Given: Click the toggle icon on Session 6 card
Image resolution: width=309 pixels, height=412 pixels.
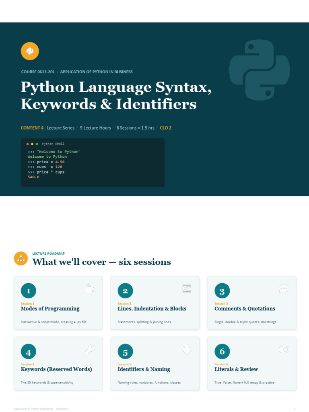Looking at the screenshot, I should coord(284,349).
